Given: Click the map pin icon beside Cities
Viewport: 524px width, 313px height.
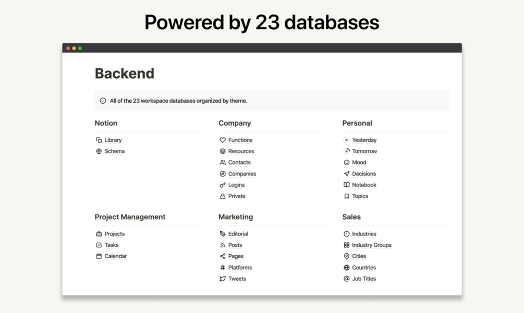Looking at the screenshot, I should coord(346,256).
